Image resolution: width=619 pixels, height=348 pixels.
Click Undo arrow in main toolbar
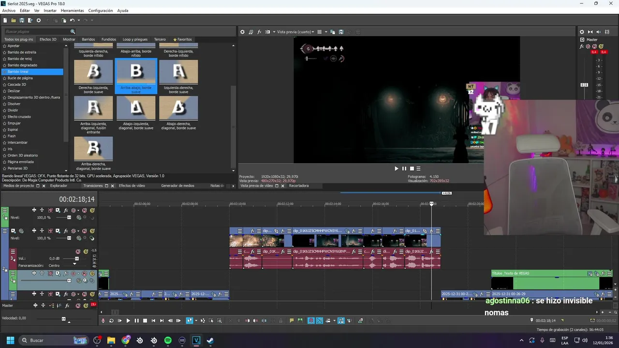pos(72,20)
